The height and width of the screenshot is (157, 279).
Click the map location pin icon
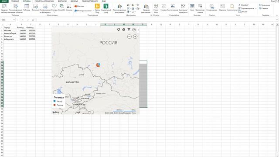coord(119,30)
